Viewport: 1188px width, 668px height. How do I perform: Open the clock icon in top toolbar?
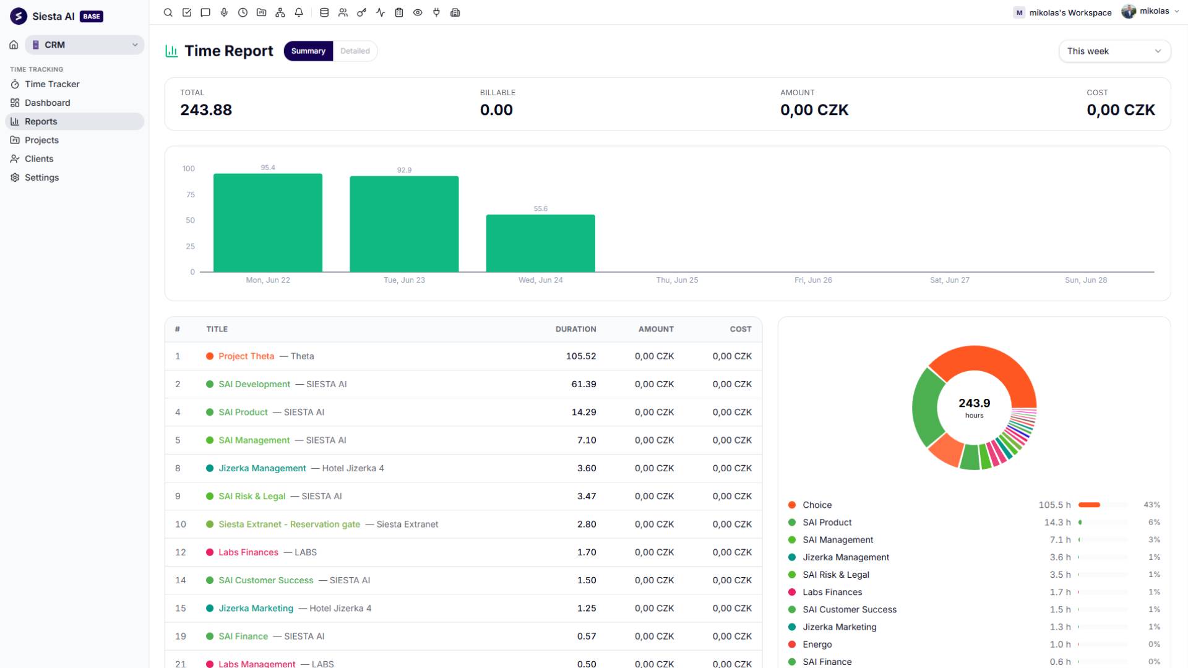(x=243, y=12)
